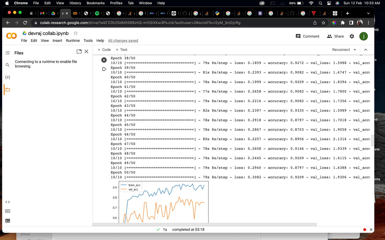Open the Colab Help menu
Viewport: 385px width, 240px height.
100,41
